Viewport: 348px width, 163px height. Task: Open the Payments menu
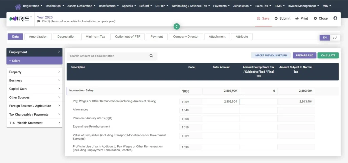[222, 6]
